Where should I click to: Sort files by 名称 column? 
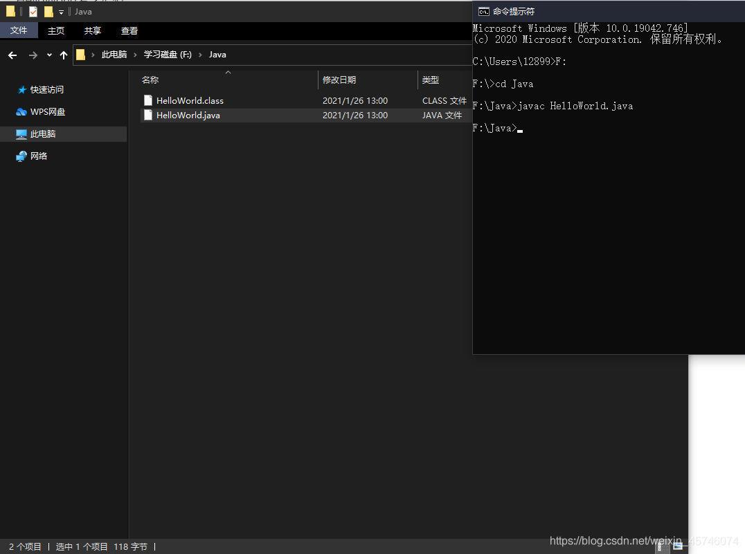(x=150, y=80)
